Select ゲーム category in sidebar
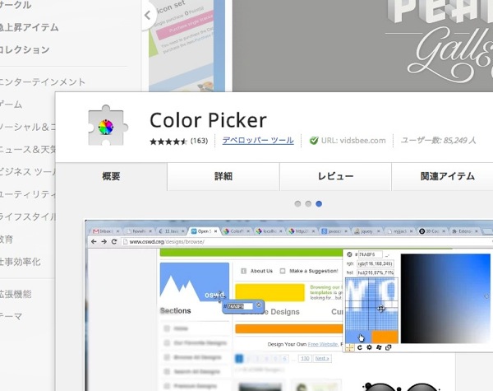This screenshot has height=391, width=493. (11, 105)
